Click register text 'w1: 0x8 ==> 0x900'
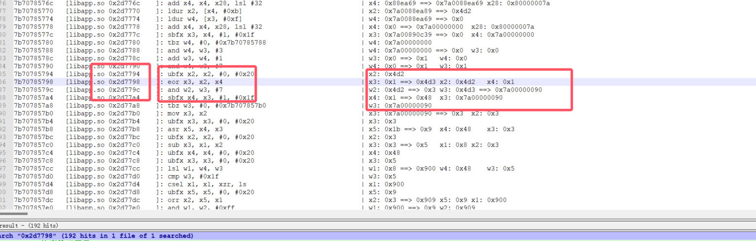This screenshot has width=756, height=241. pos(402,168)
